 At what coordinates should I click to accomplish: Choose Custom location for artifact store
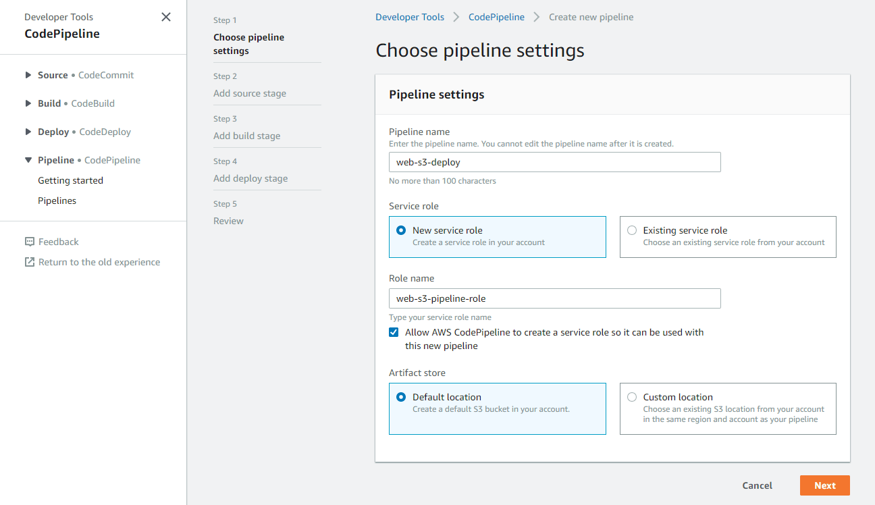coord(632,397)
